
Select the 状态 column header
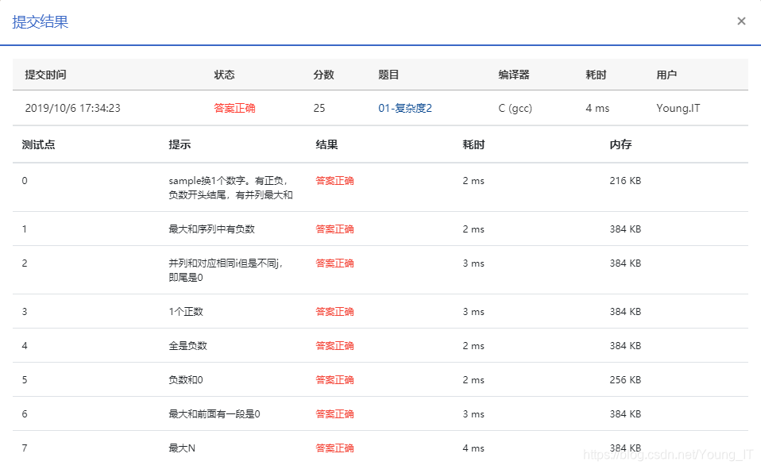click(225, 74)
